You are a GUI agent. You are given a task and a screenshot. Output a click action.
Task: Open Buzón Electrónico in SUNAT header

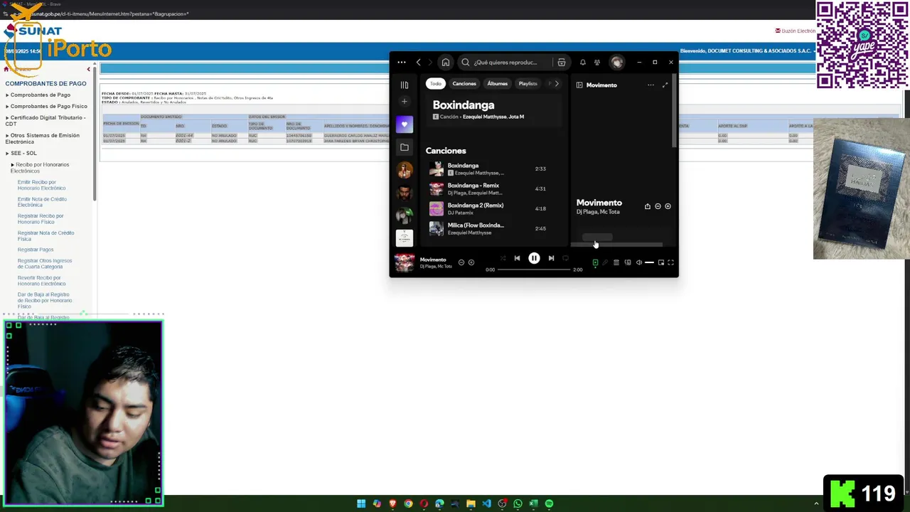coord(796,31)
